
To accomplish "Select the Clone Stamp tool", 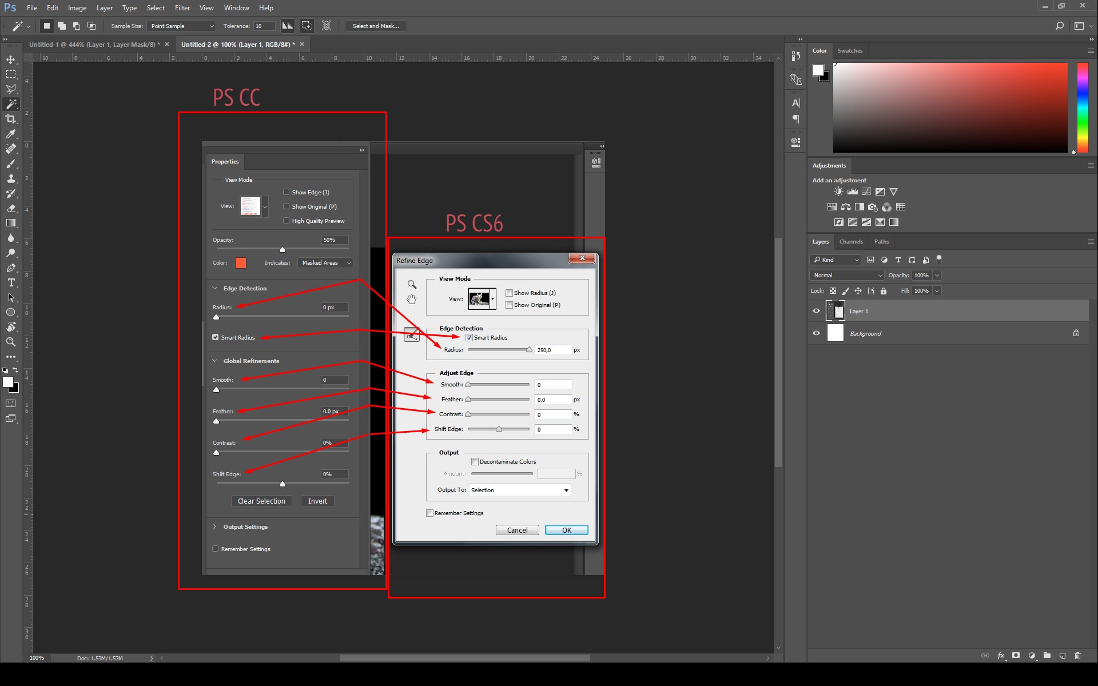I will coord(11,178).
